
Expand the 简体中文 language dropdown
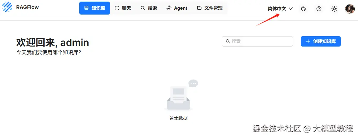click(x=280, y=9)
